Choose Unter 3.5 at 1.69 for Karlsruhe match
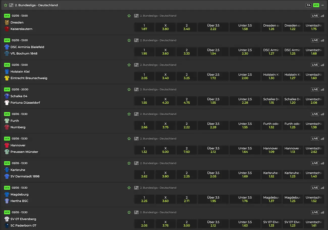 pos(245,174)
